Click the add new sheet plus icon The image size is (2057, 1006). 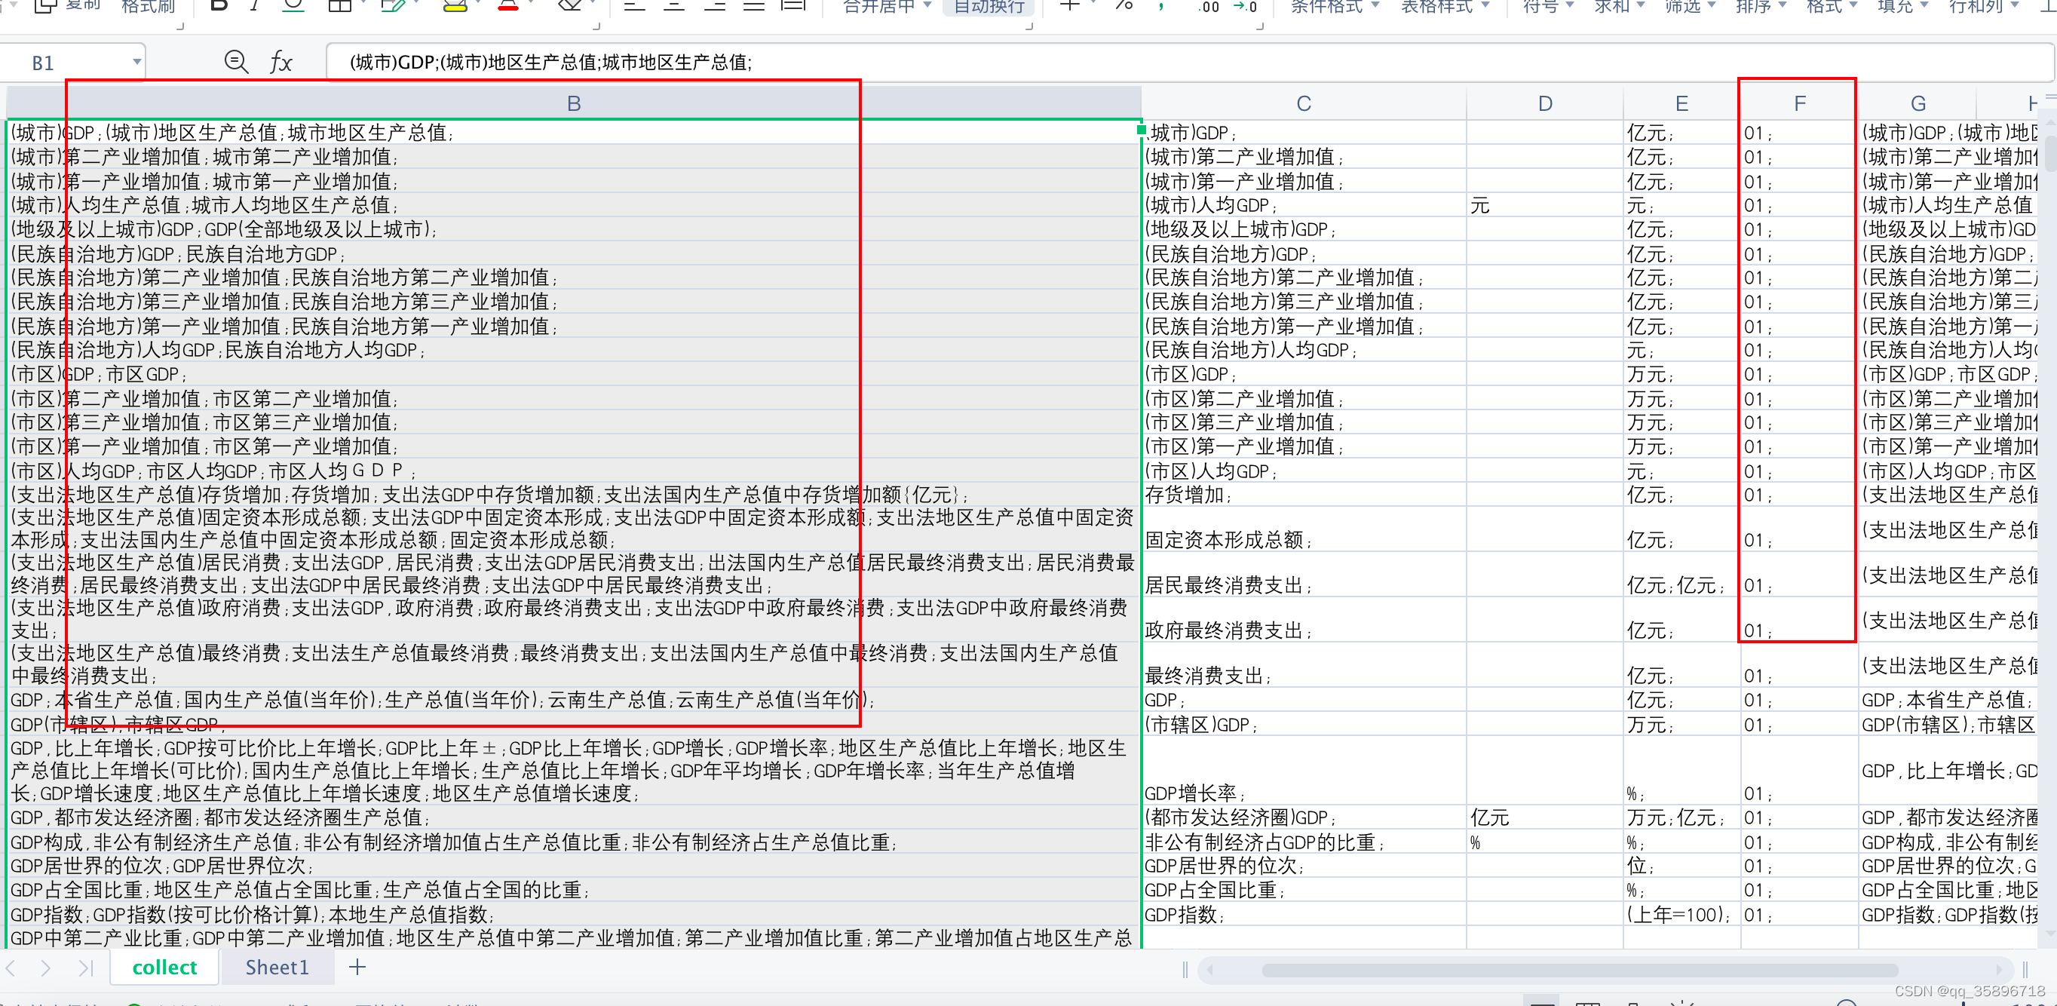click(x=357, y=967)
